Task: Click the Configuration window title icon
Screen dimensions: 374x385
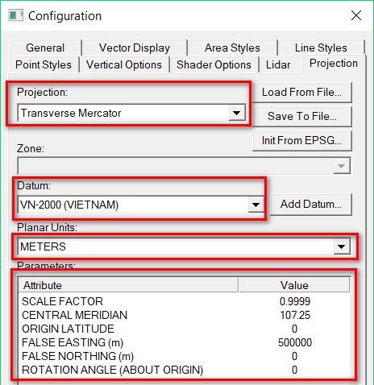Action: [x=15, y=15]
